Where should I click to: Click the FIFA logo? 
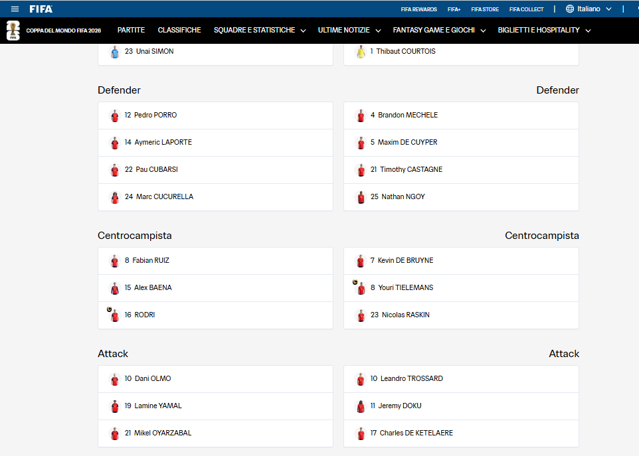[x=41, y=9]
